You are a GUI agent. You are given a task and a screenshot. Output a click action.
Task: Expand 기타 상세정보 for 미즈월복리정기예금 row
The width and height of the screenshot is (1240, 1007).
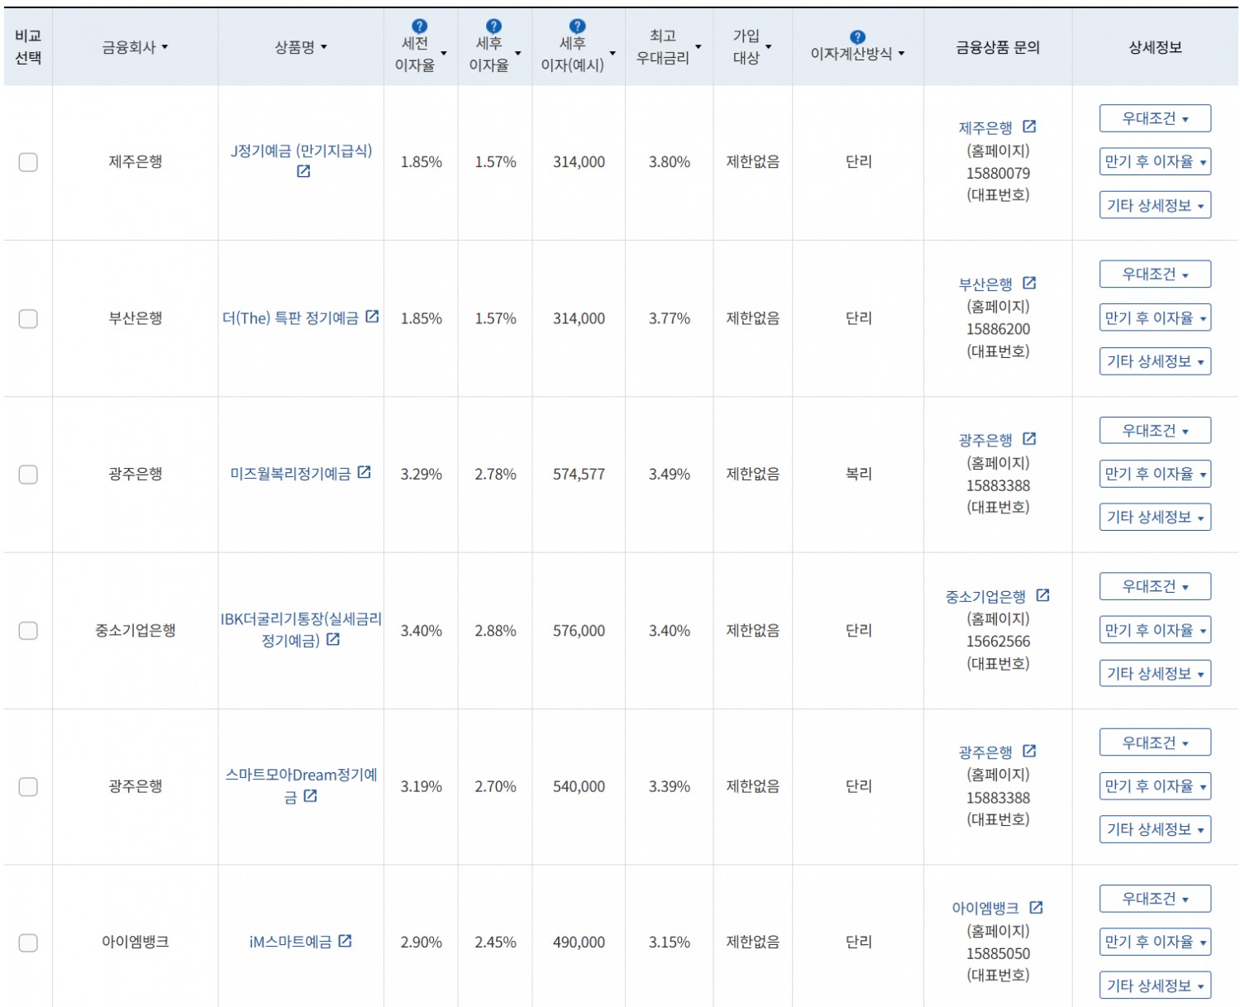coord(1155,517)
